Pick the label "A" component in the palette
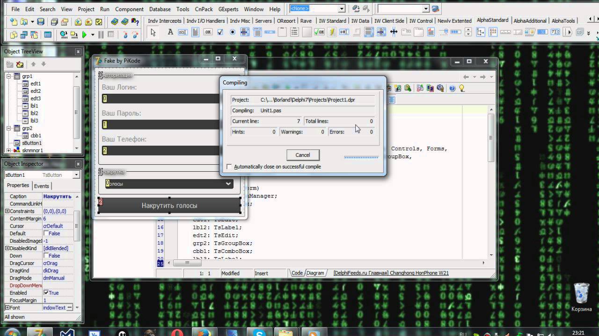599x336 pixels. pos(170,32)
